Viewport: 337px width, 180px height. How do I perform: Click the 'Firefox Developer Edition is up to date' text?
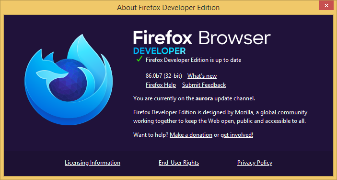point(194,60)
